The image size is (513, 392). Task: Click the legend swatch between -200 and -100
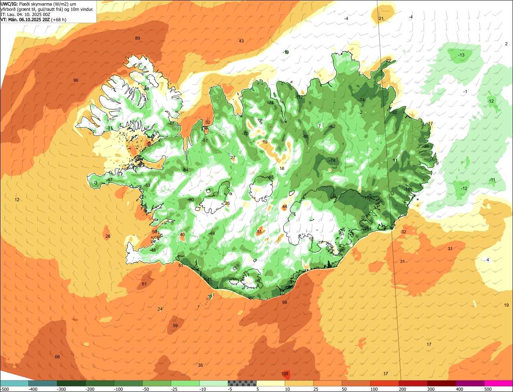[100, 383]
